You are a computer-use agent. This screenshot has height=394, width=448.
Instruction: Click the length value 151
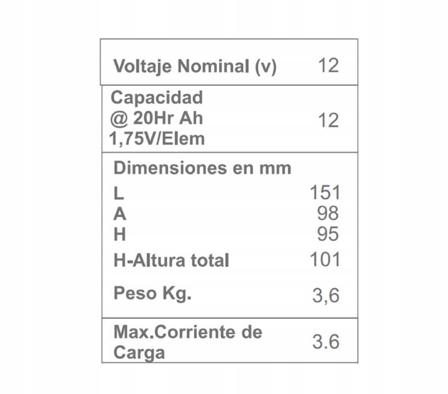[325, 193]
